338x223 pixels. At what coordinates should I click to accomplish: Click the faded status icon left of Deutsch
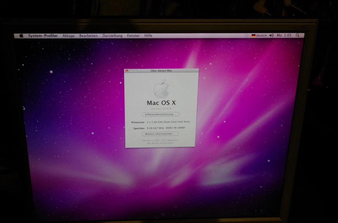[x=246, y=35]
